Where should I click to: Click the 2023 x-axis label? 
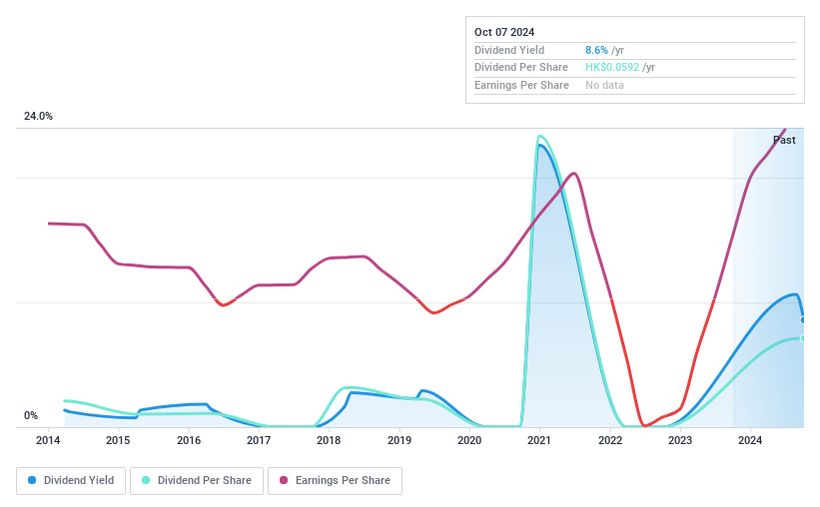coord(680,440)
